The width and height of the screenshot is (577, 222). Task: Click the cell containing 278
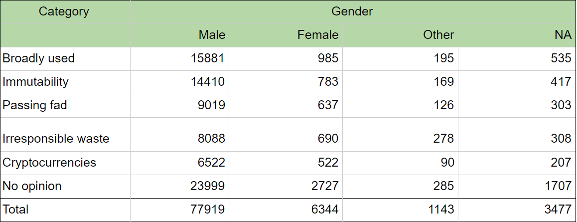(401, 134)
